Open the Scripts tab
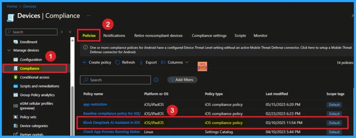This screenshot has height=138, width=356. coord(240,36)
